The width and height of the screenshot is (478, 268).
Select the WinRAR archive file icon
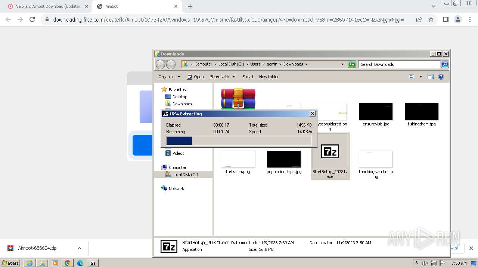238,99
